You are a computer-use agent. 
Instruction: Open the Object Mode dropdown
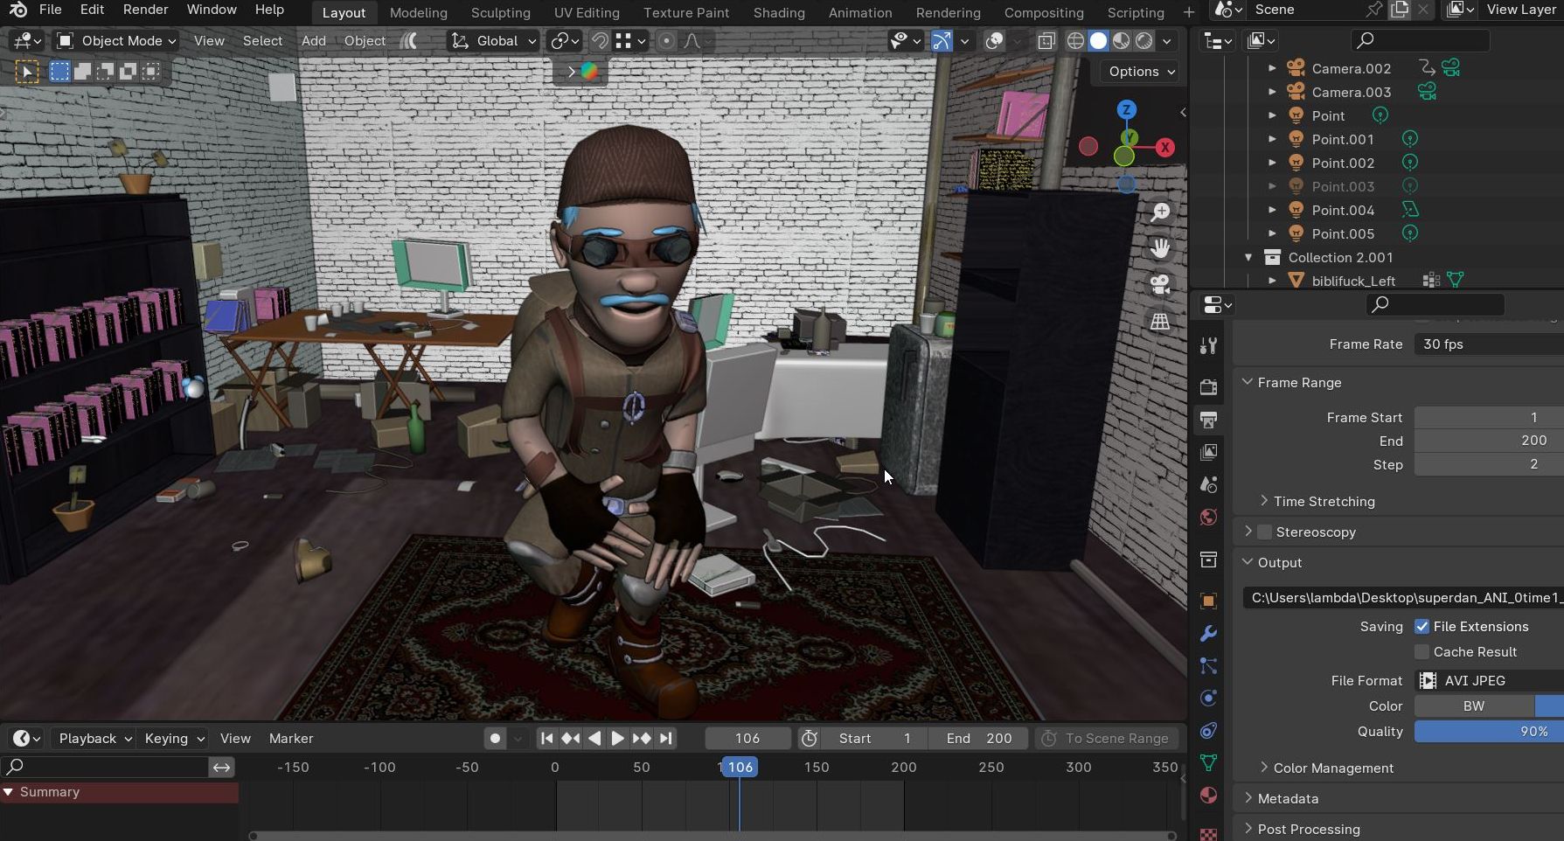coord(116,41)
